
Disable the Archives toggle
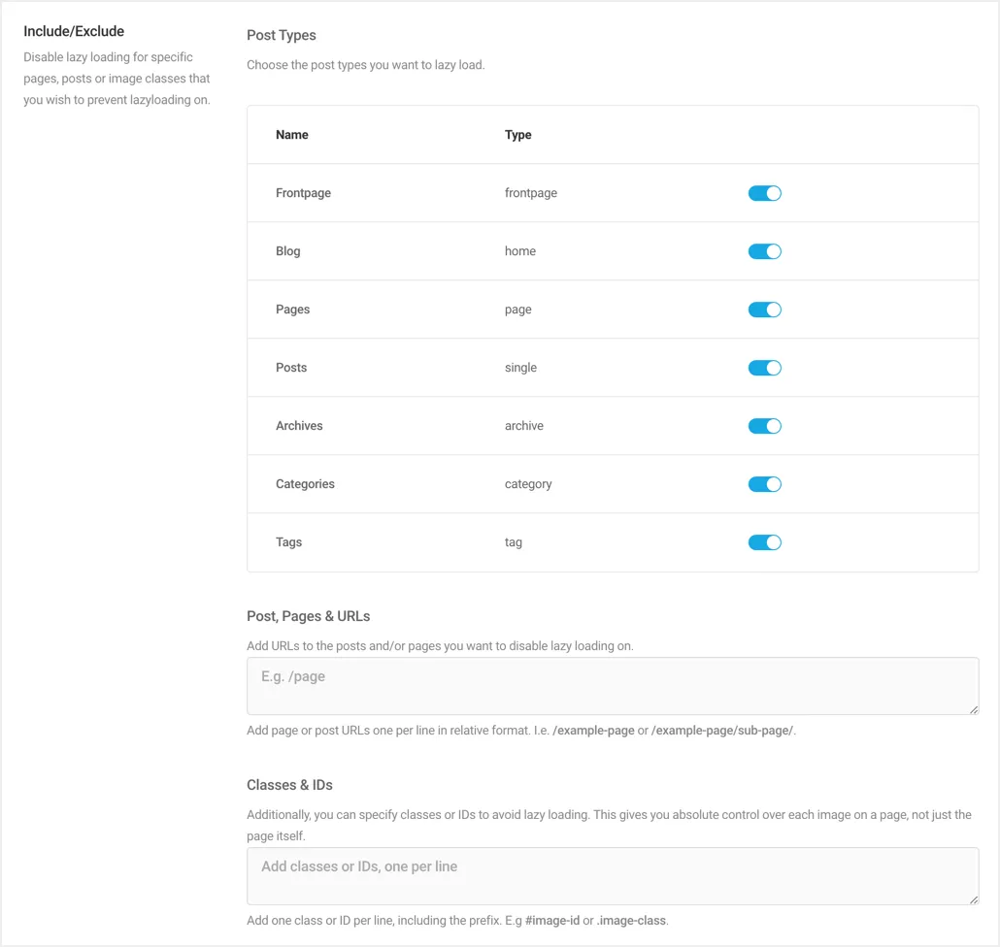point(764,425)
